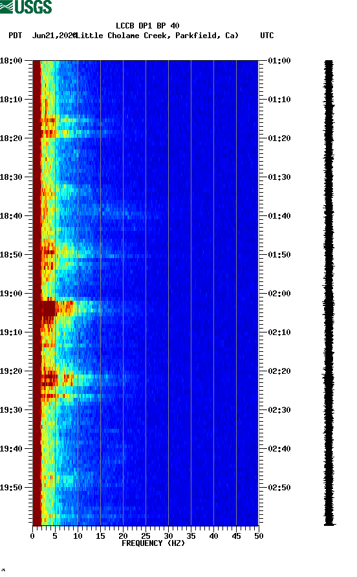
Task: Click the 'PDT' timezone label
Action: pyautogui.click(x=16, y=36)
